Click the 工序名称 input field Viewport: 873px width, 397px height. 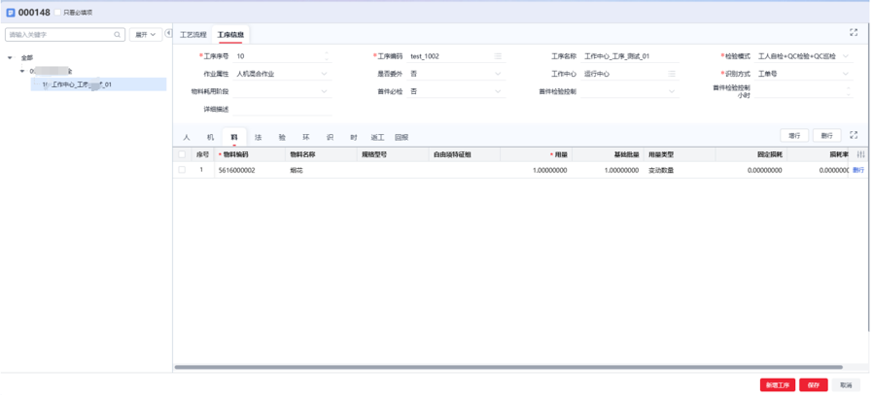[630, 56]
